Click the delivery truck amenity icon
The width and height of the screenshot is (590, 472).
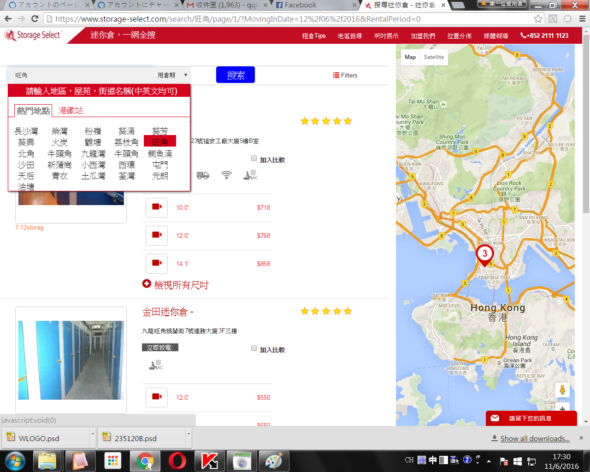pos(203,175)
